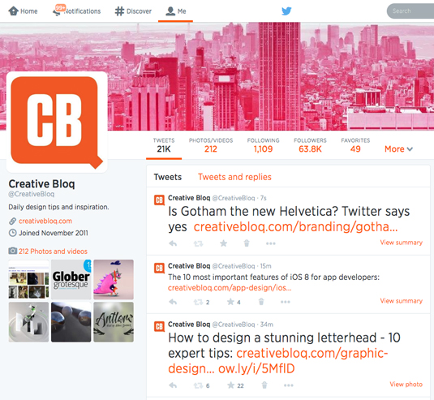Open the ow.ly/i/5MfID link
Image resolution: width=434 pixels, height=400 pixels.
(x=256, y=368)
